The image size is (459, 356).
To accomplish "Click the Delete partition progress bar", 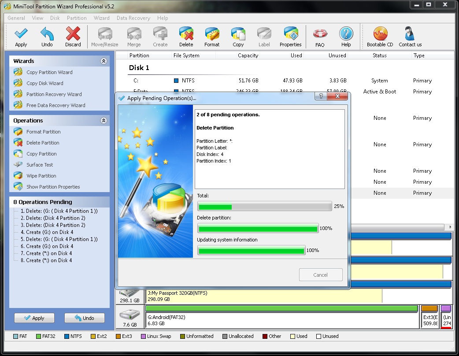I will coord(258,228).
